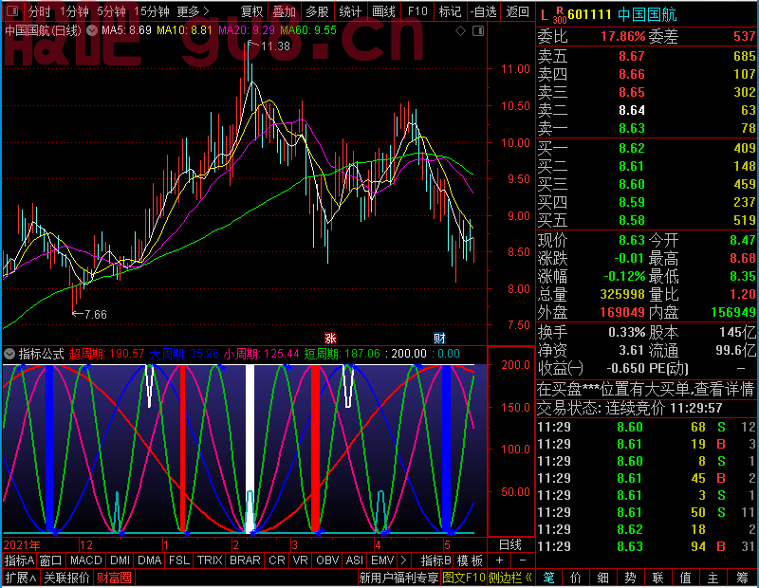Switch indicator to FSL
The width and height of the screenshot is (759, 588).
[x=179, y=560]
